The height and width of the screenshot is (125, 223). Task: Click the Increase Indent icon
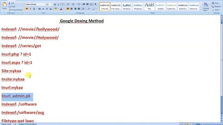[x=87, y=5]
